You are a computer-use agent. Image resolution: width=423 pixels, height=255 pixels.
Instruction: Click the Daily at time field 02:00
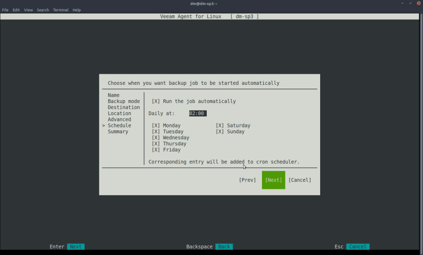point(198,114)
